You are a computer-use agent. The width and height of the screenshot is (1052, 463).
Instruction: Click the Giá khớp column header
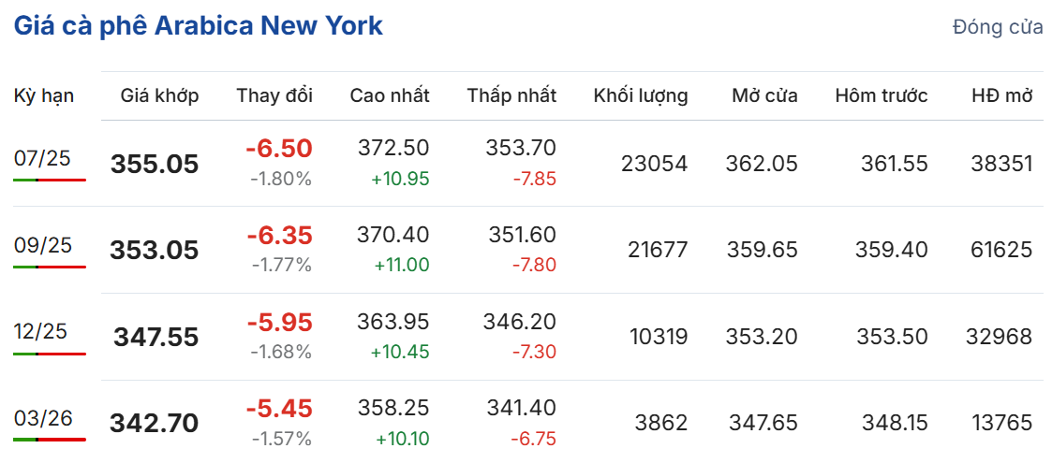[159, 95]
